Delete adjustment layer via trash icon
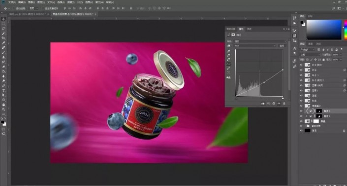The height and width of the screenshot is (186, 347). [x=284, y=104]
